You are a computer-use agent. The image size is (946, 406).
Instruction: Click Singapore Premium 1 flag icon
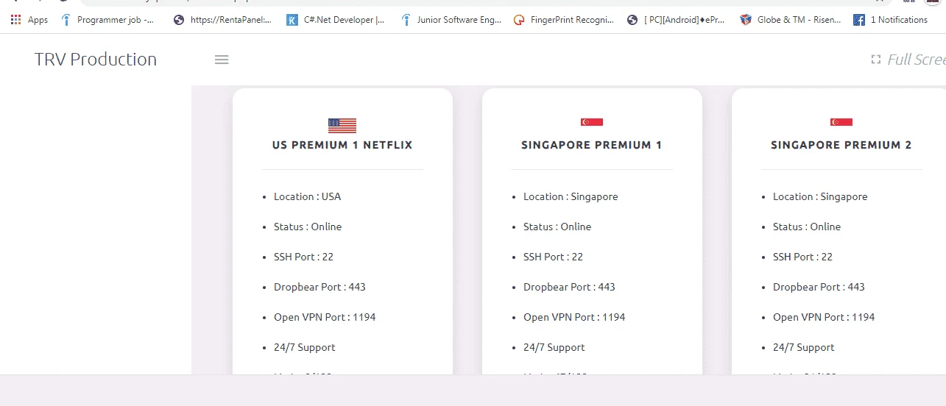click(592, 122)
